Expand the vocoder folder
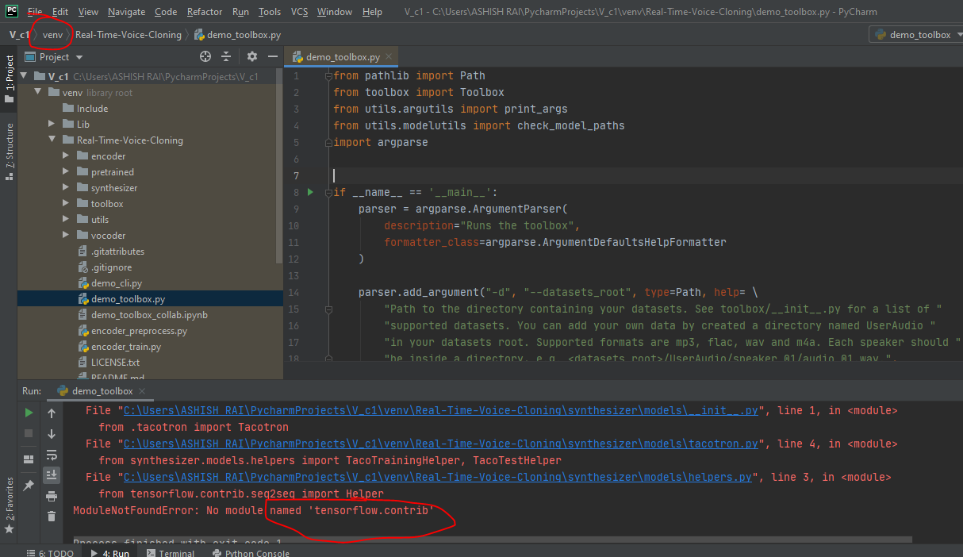Screen dimensions: 963x557 67,236
